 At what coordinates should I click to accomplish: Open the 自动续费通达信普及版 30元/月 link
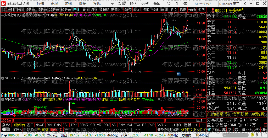click(x=235, y=114)
